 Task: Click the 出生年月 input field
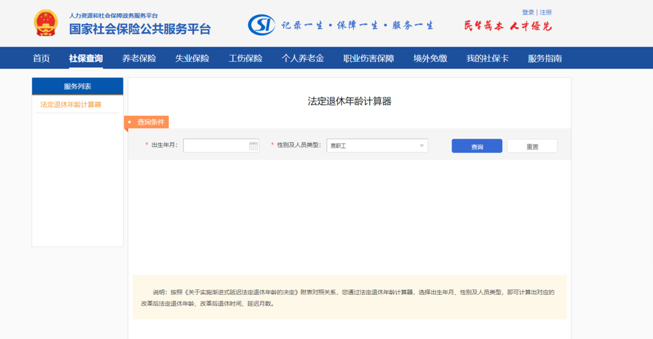[x=216, y=146]
